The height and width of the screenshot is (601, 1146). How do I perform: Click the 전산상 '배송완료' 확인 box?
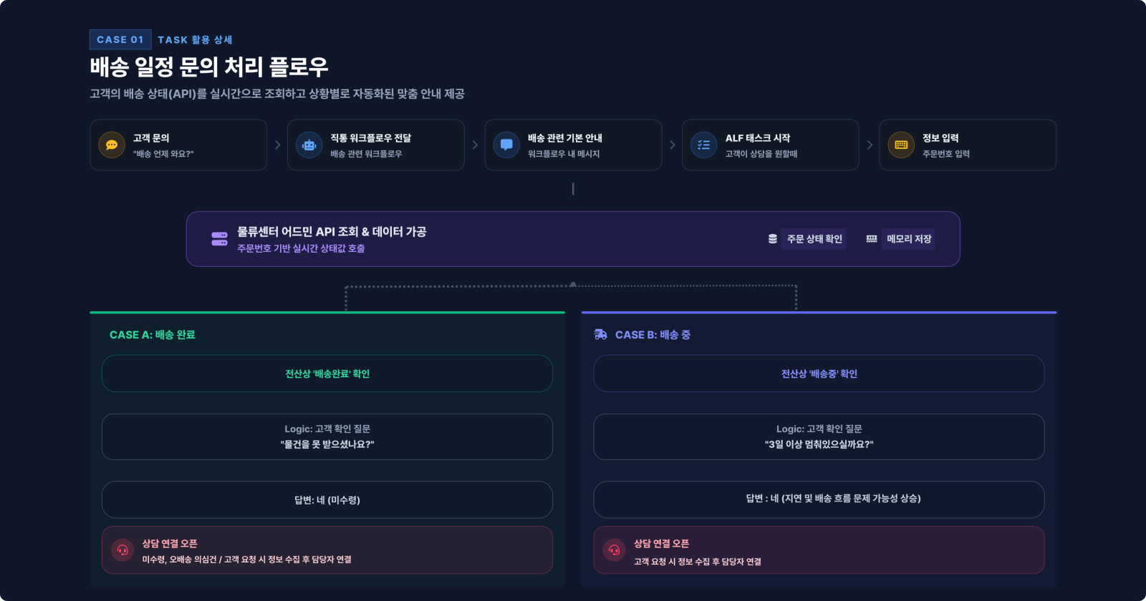327,373
